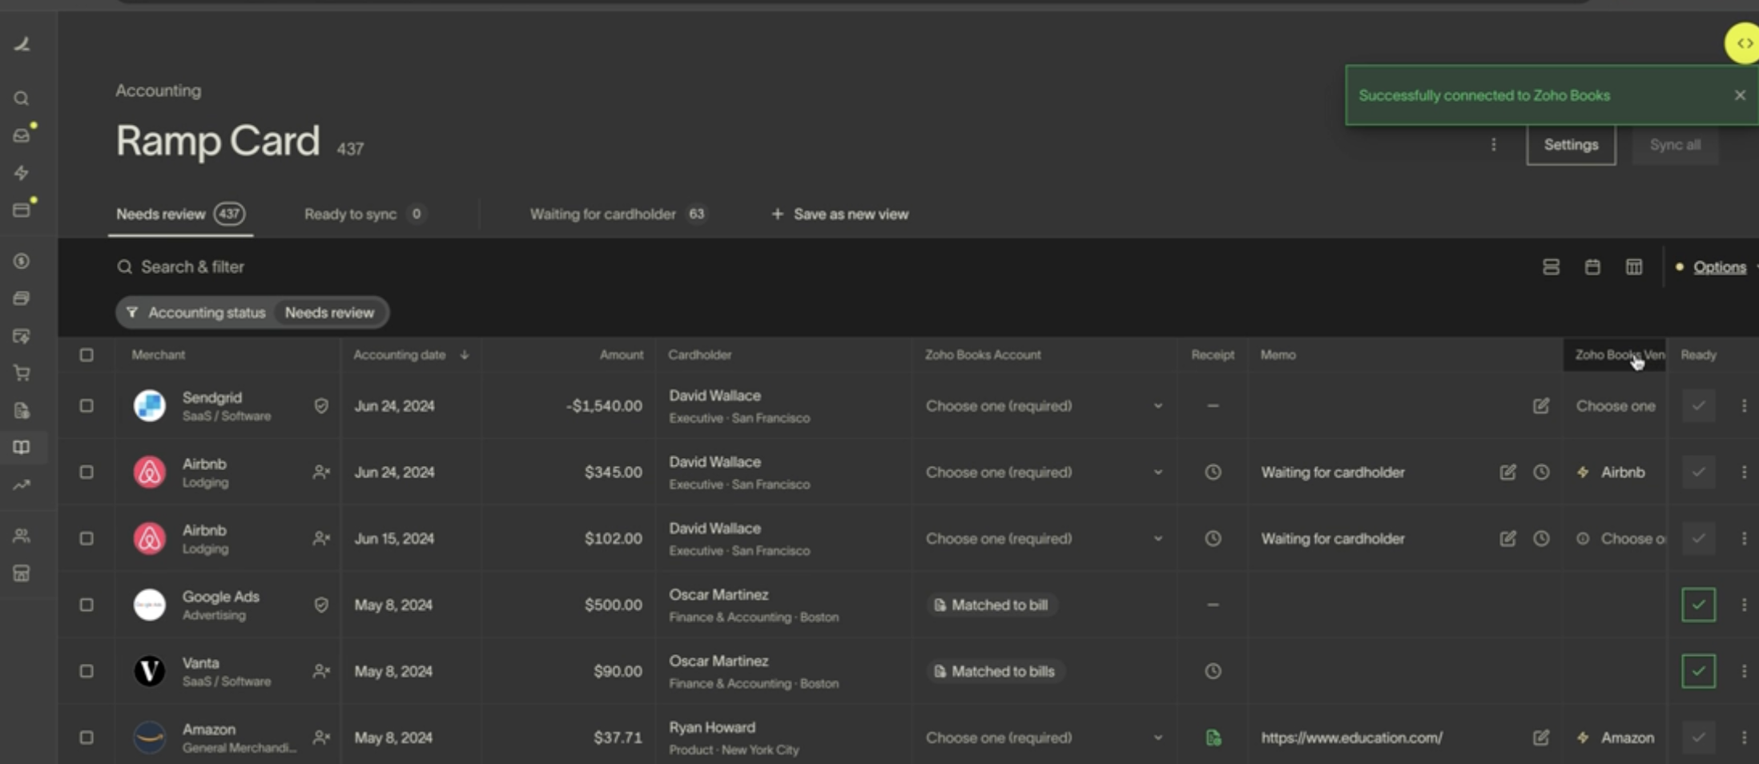Choose Zoho Books vendor for Sendgrid
This screenshot has height=764, width=1759.
[1616, 406]
